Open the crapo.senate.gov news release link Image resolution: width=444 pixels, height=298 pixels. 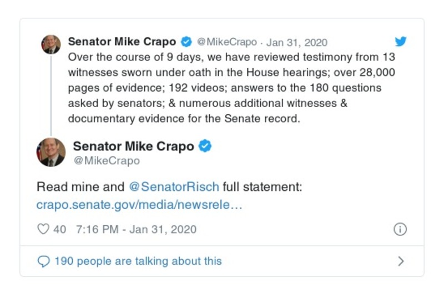point(139,205)
